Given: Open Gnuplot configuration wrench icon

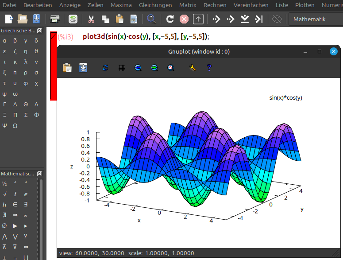Looking at the screenshot, I should (192, 68).
